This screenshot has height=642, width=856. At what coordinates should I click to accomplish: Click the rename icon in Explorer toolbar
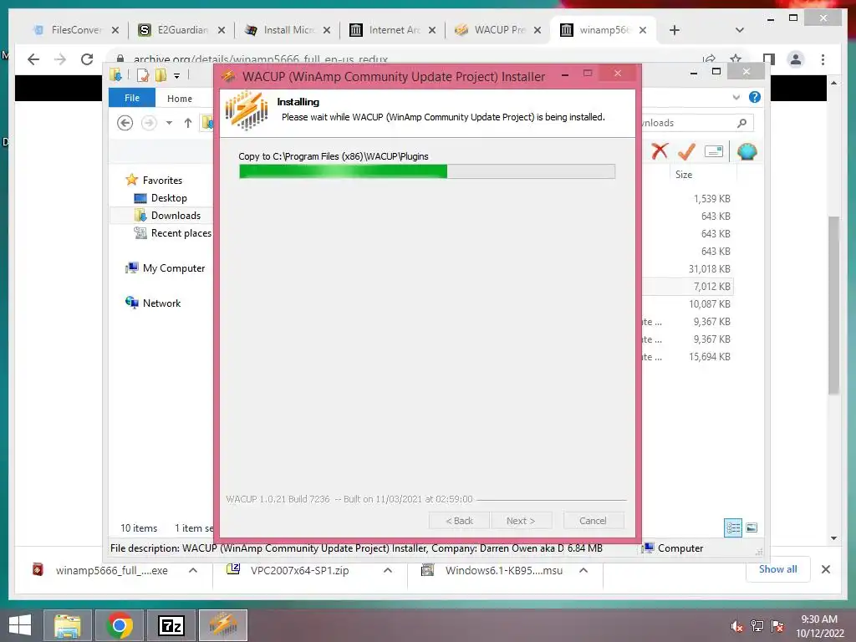714,151
